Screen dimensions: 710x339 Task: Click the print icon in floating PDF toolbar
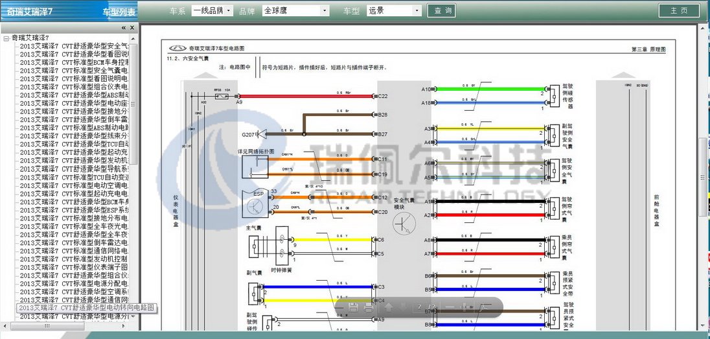click(369, 307)
